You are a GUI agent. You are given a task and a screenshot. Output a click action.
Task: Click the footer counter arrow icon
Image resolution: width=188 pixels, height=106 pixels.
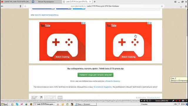[41, 97]
